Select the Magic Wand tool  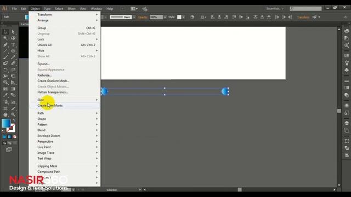(5, 38)
